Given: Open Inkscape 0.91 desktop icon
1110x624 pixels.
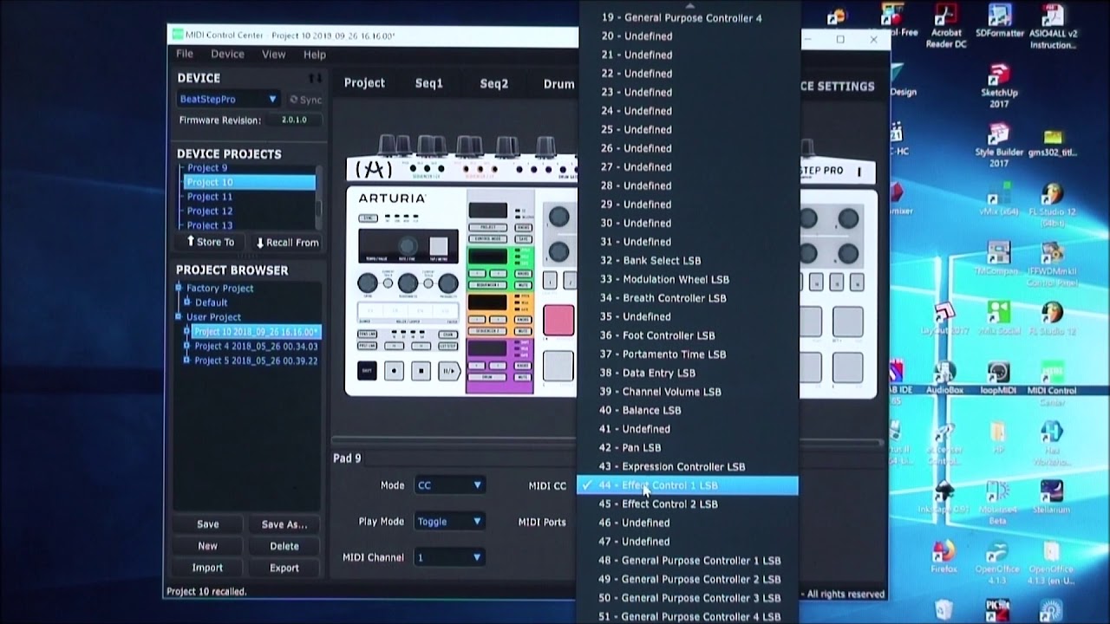Looking at the screenshot, I should tap(944, 497).
